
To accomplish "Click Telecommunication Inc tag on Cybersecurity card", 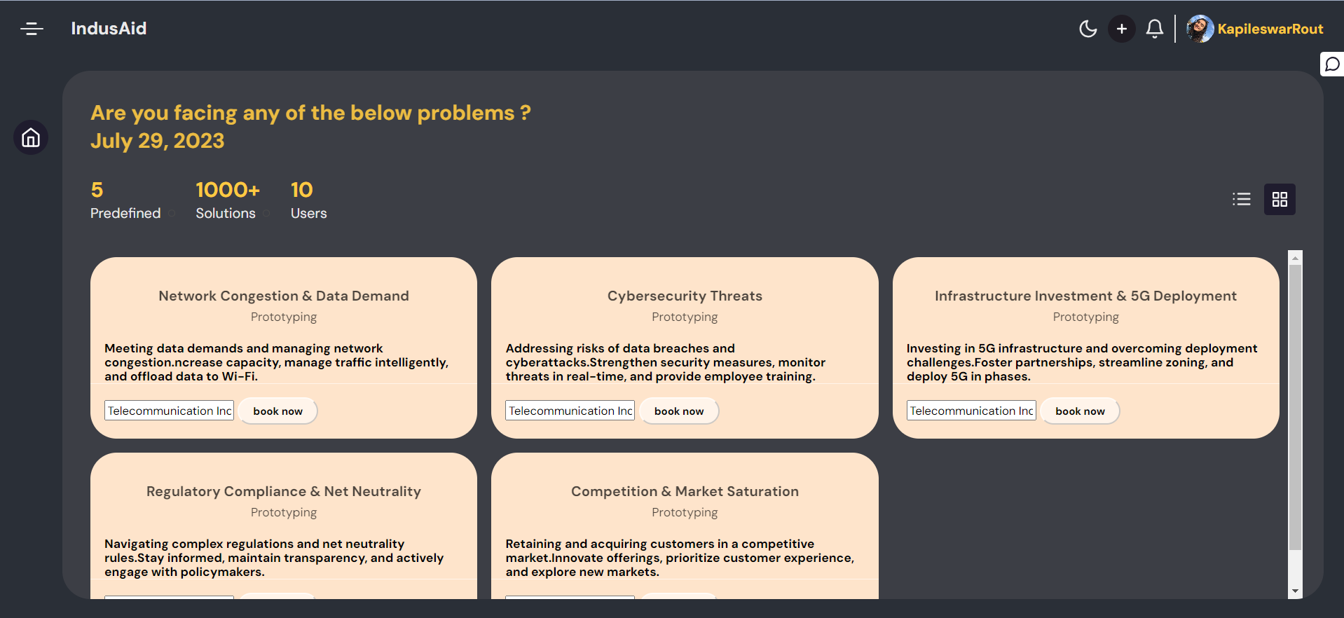I will click(570, 411).
